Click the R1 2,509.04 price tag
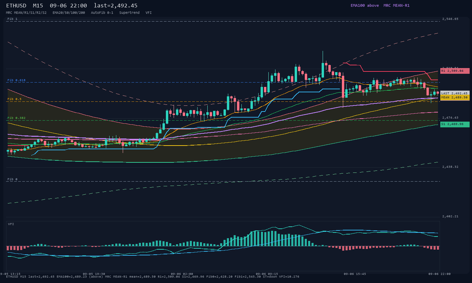This screenshot has width=472, height=283. (x=455, y=71)
